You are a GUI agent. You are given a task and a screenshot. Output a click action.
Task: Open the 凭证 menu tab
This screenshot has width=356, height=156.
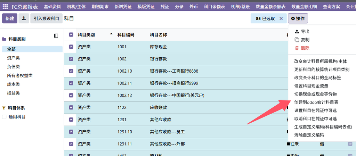[x=164, y=7]
